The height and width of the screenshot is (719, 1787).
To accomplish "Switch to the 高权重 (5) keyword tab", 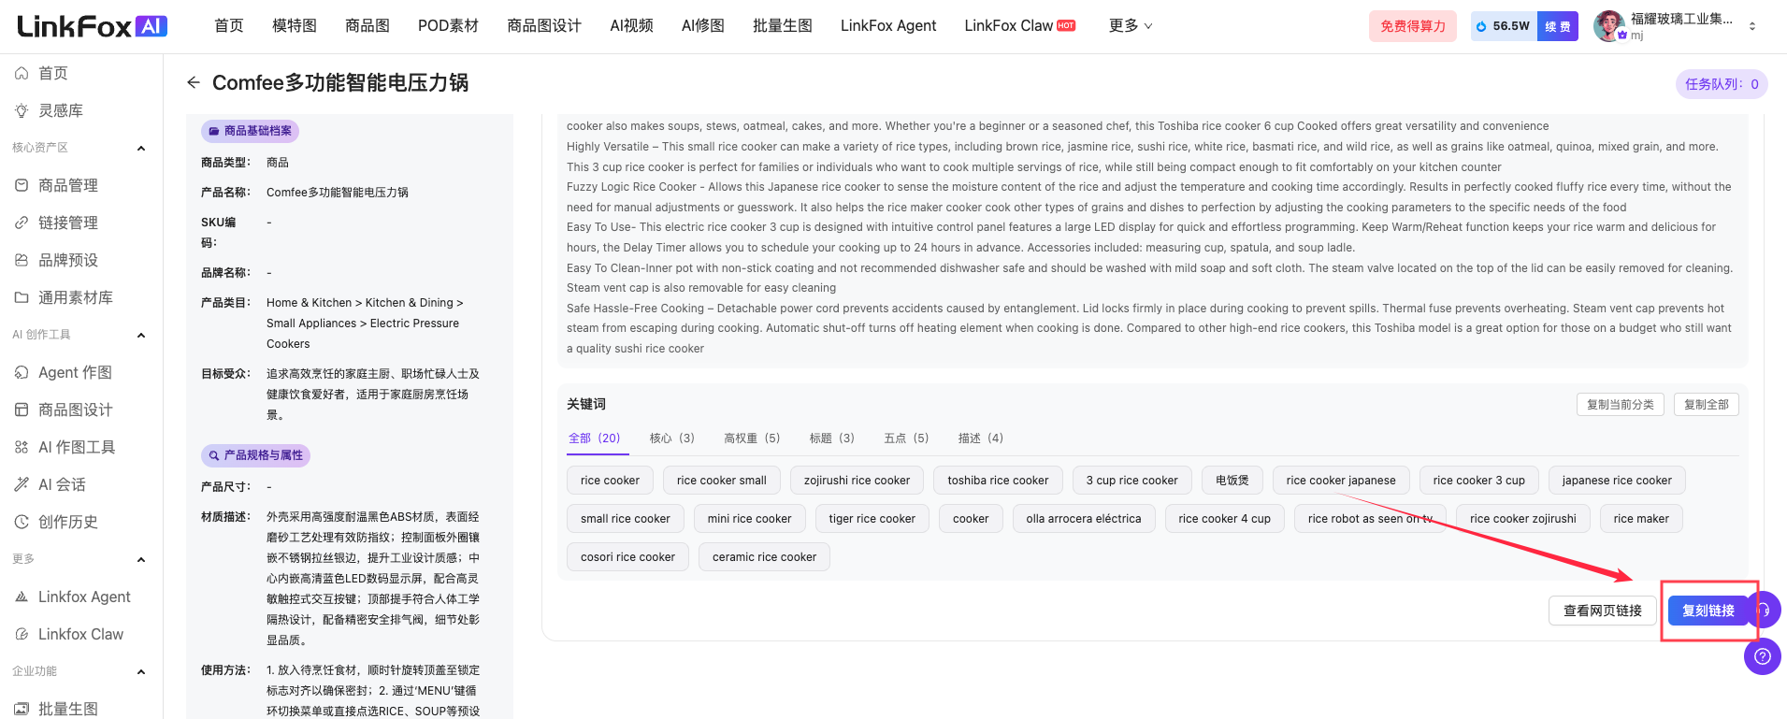I will click(x=752, y=438).
